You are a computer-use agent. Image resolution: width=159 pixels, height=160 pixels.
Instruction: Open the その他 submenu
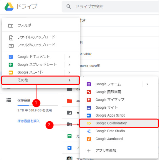point(41,80)
